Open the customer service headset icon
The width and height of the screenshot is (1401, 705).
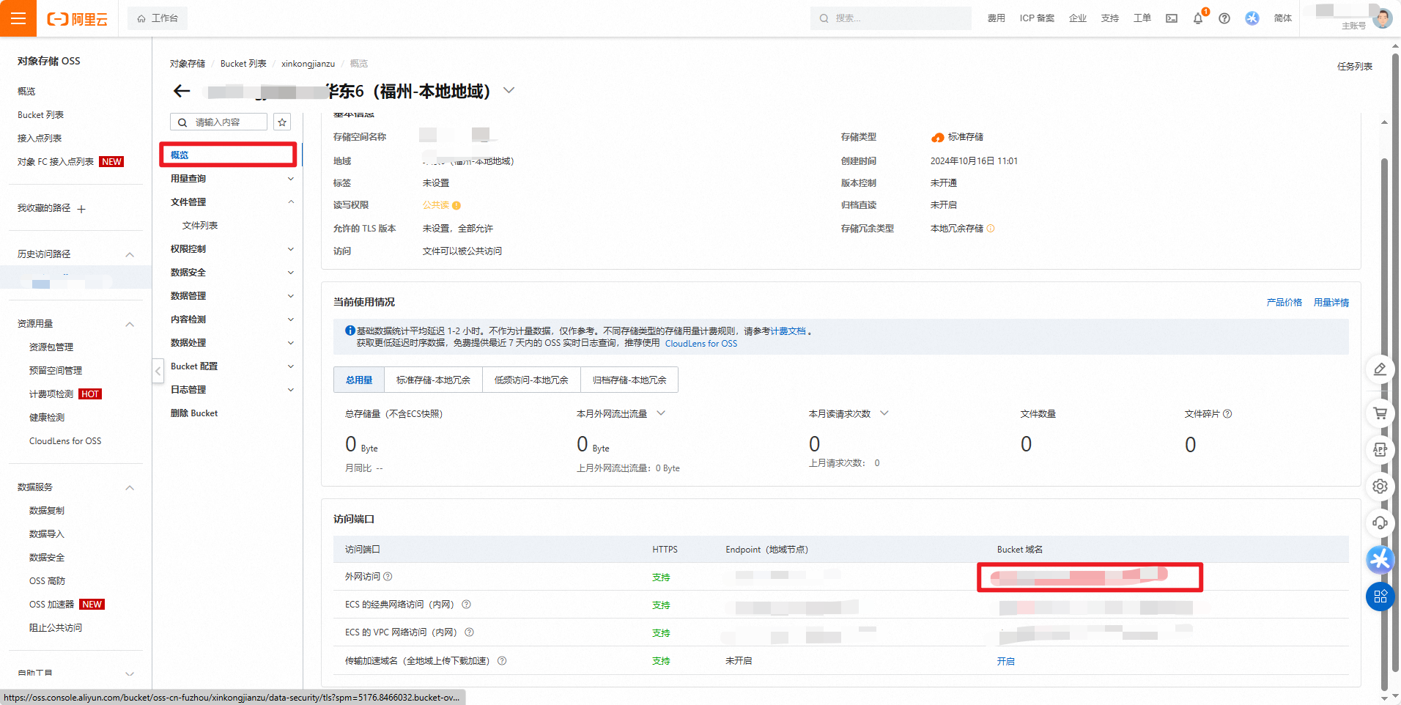(x=1380, y=523)
